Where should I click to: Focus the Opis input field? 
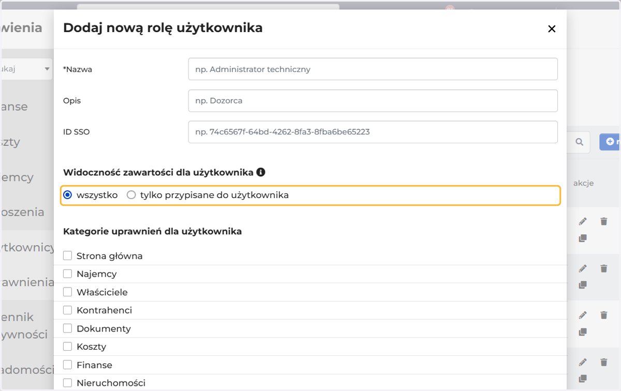point(373,100)
